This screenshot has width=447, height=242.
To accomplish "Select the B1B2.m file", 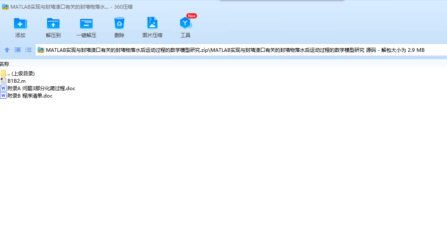I will pyautogui.click(x=13, y=81).
